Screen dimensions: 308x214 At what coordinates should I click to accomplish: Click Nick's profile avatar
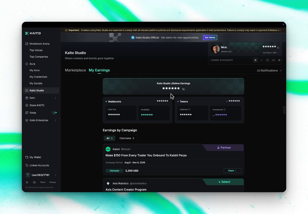(215, 49)
